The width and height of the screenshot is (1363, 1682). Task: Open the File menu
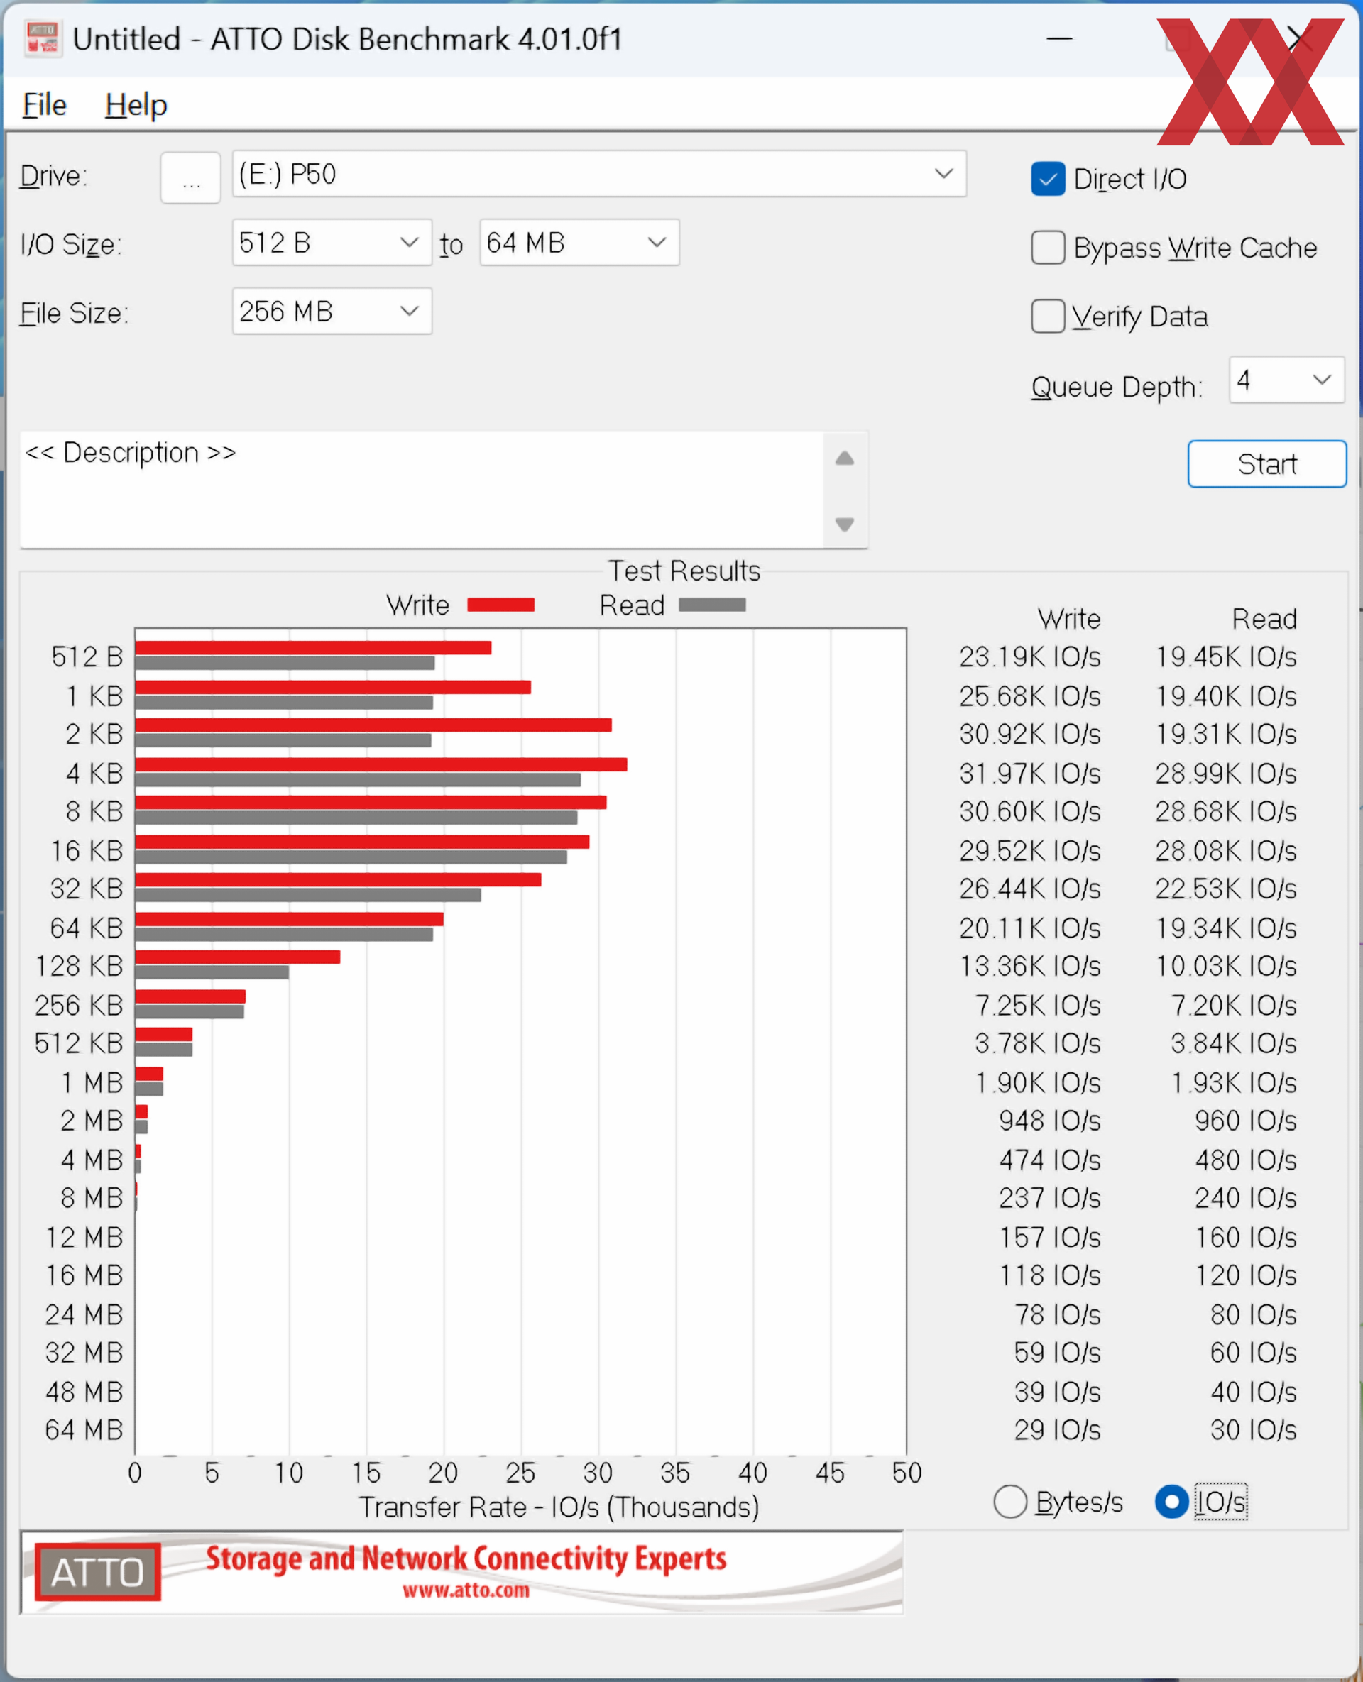click(45, 104)
